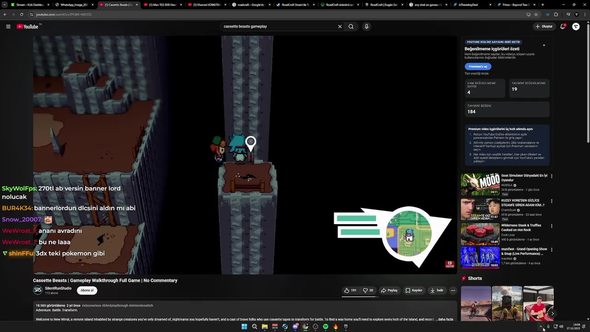Open SilentRunStudio channel avatar
This screenshot has width=590, height=332.
point(38,290)
